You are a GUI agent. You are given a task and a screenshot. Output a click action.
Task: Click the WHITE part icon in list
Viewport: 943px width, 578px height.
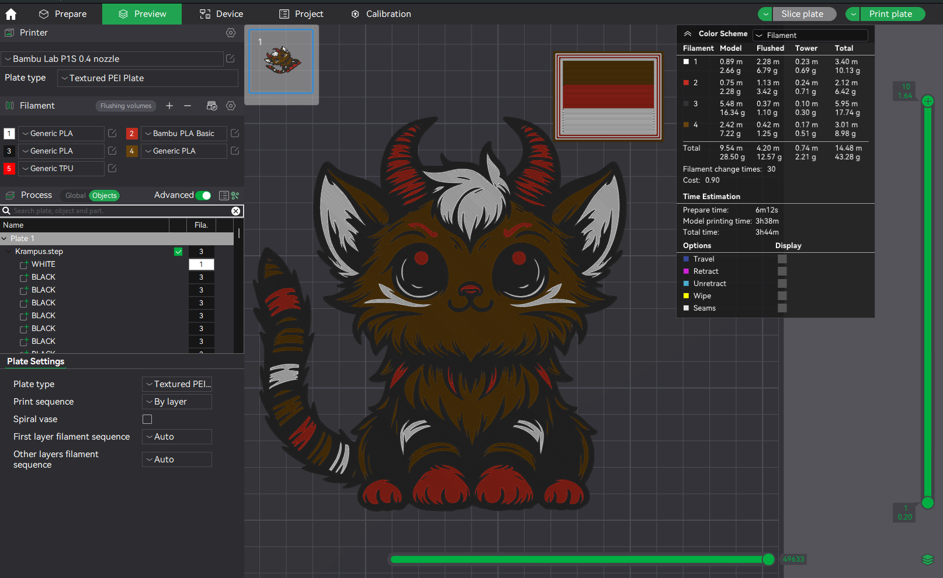(24, 264)
